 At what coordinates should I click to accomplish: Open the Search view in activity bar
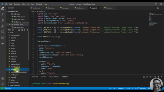click(x=3, y=14)
